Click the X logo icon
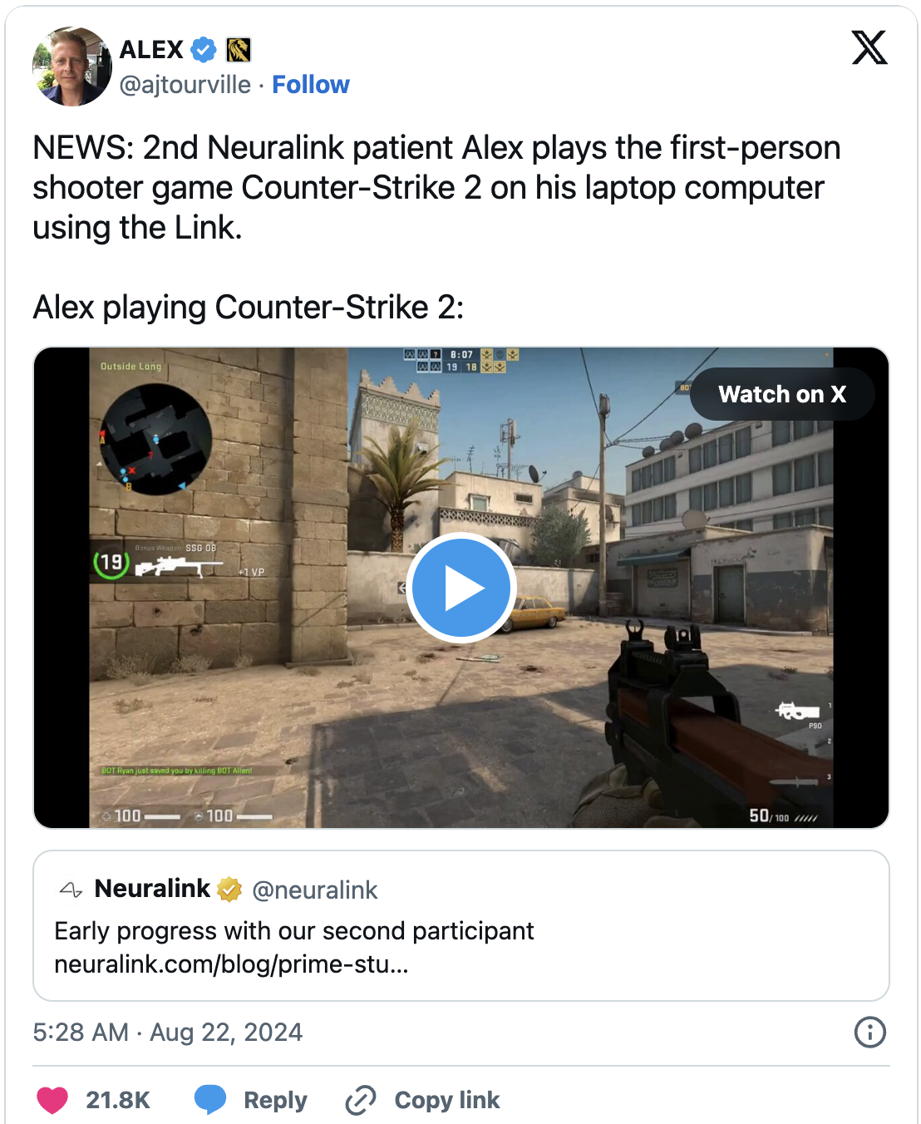The height and width of the screenshot is (1124, 921). pos(869,47)
